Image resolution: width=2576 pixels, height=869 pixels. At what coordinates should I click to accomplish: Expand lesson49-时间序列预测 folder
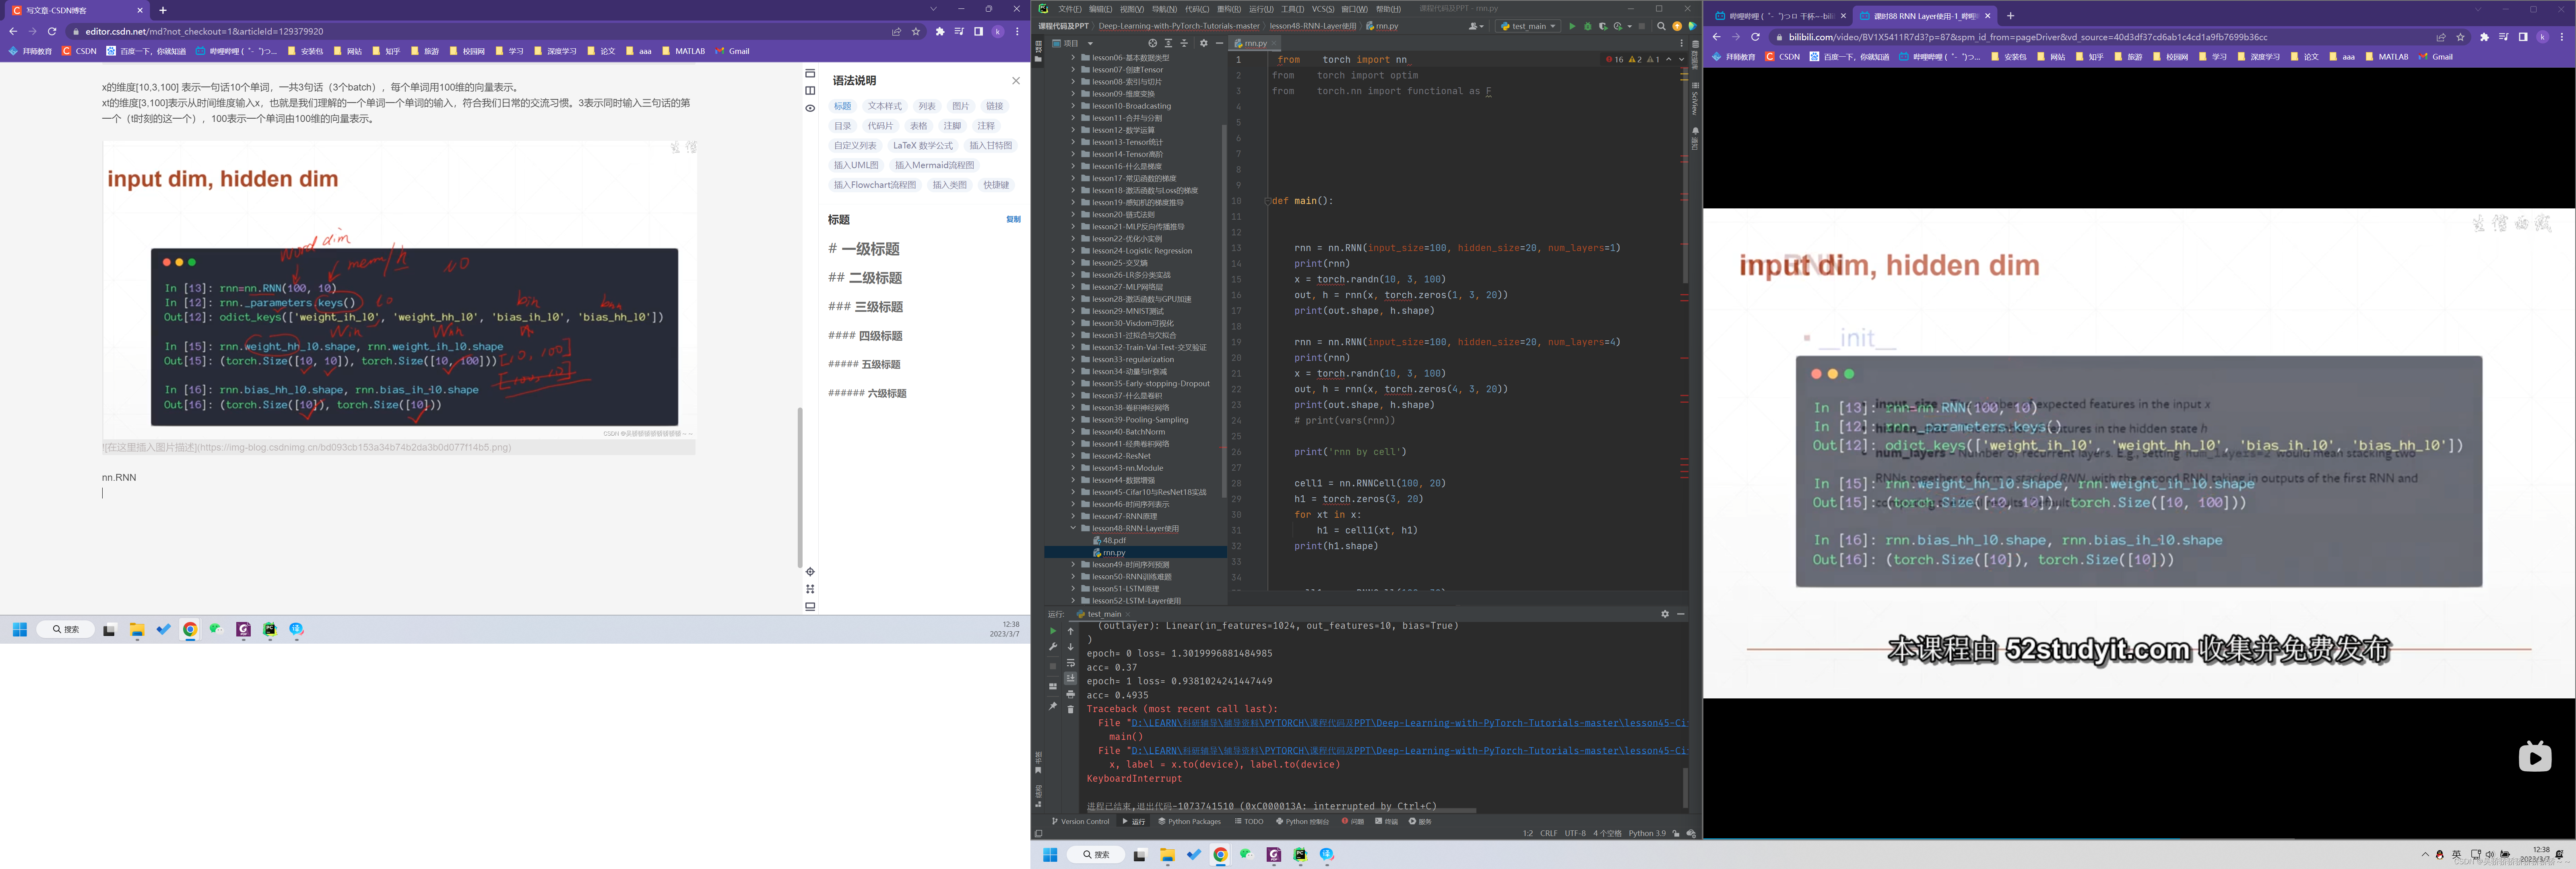click(x=1073, y=564)
